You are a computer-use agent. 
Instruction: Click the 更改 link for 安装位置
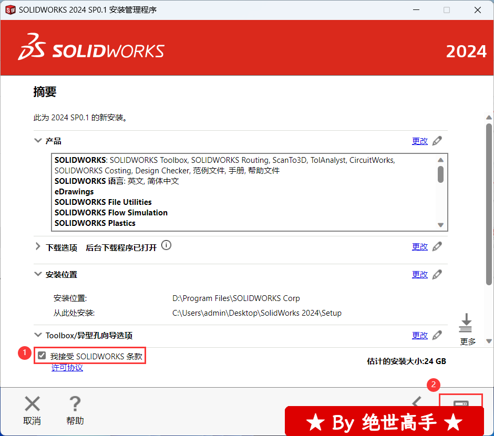420,275
